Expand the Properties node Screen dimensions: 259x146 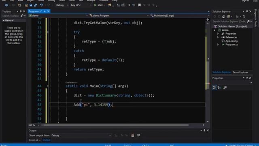[218, 34]
